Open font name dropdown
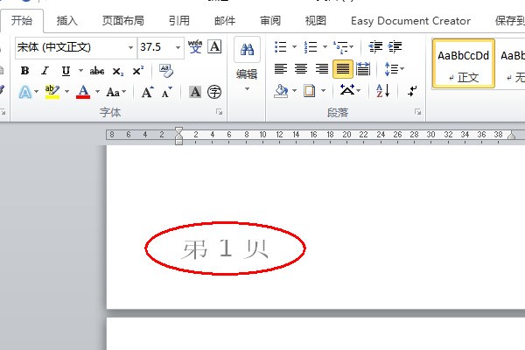Viewport: 525px width, 350px height. coord(131,47)
